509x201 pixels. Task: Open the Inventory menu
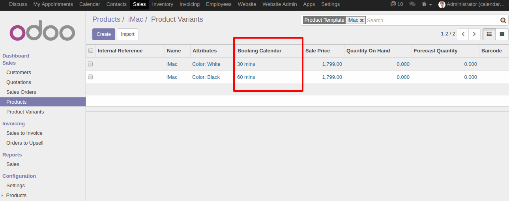tap(163, 4)
